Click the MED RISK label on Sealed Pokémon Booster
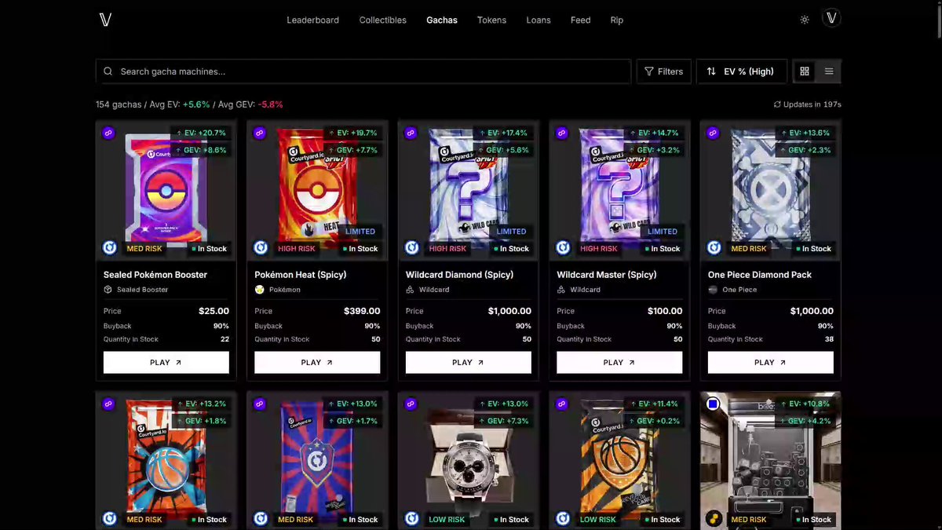 click(x=144, y=249)
